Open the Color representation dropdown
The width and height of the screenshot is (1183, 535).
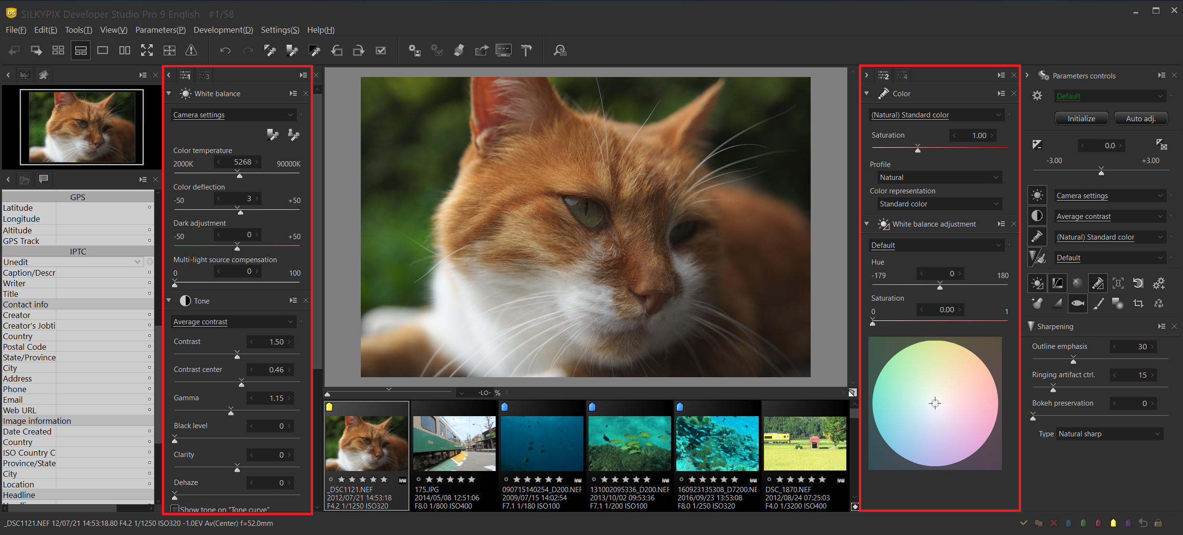936,204
